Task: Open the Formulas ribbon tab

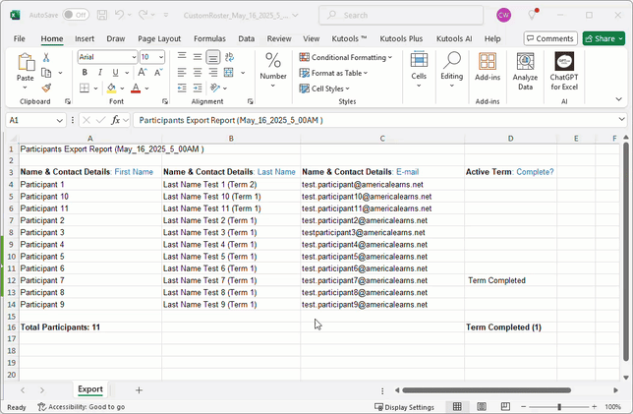Action: click(x=209, y=38)
